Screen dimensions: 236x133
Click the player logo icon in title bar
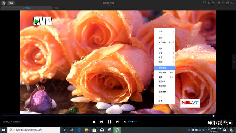click(4, 3)
